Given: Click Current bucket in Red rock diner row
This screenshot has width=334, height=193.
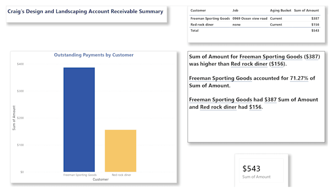Looking at the screenshot, I should click(x=276, y=25).
